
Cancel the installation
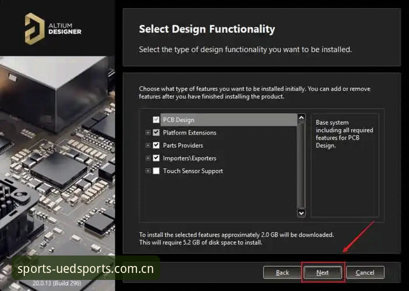[365, 272]
